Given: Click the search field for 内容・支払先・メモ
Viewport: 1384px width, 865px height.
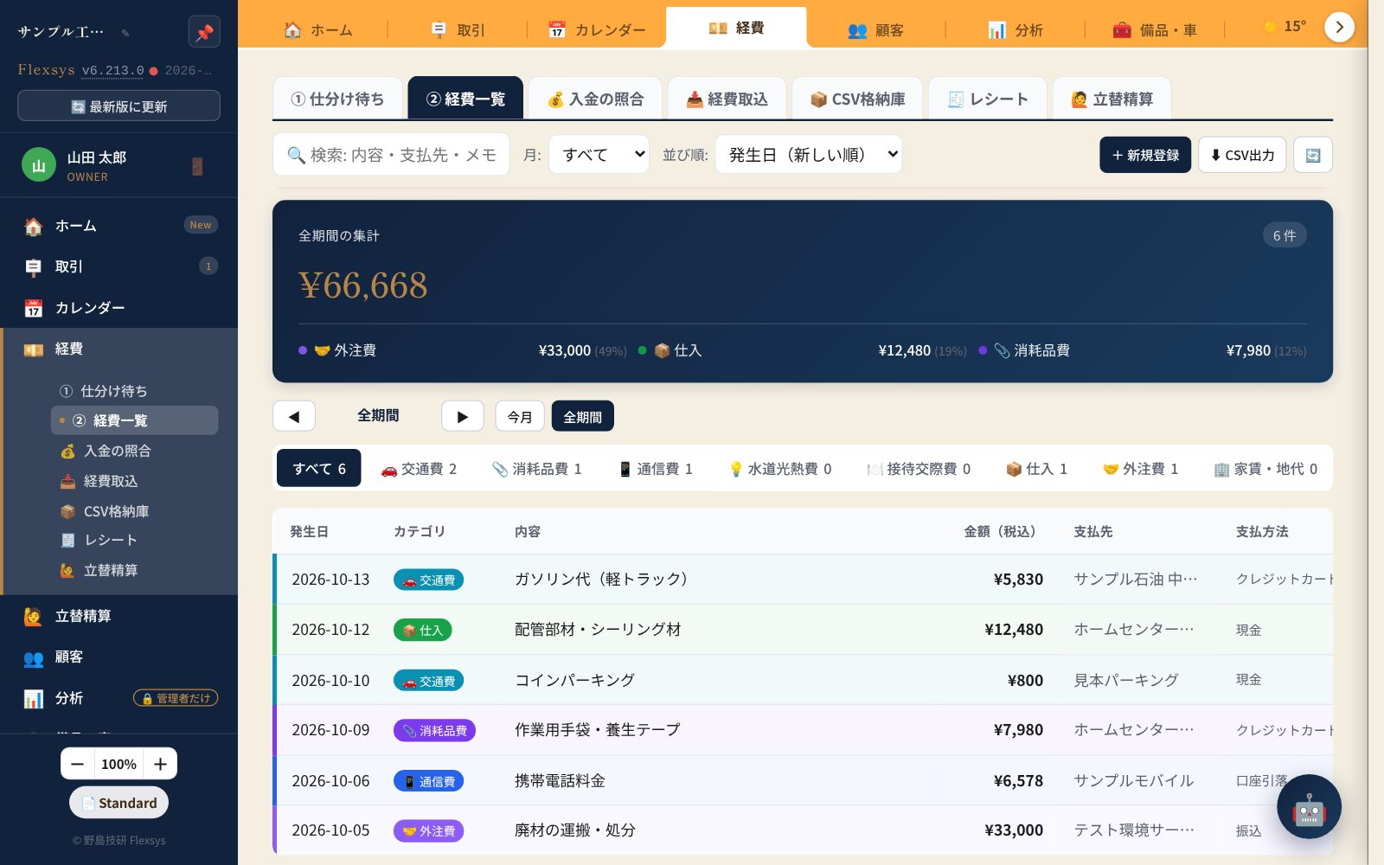Looking at the screenshot, I should [x=391, y=155].
